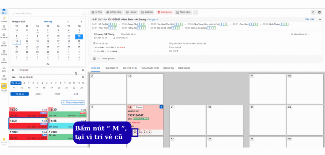
Task: Click the refresh icon at top right
Action: click(313, 12)
